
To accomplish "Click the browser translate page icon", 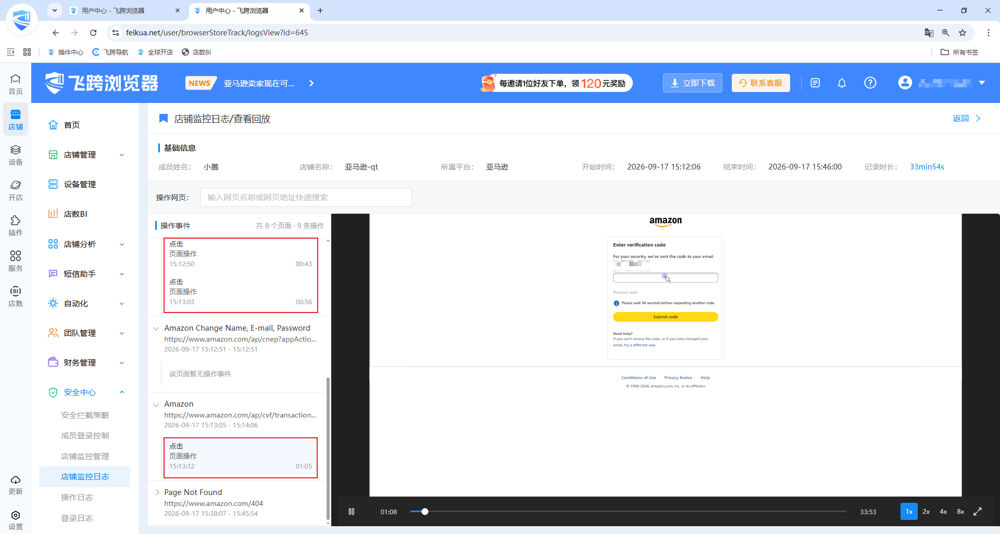I will point(929,33).
